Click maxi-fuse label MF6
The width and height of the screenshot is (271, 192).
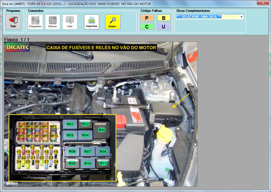pos(21,136)
